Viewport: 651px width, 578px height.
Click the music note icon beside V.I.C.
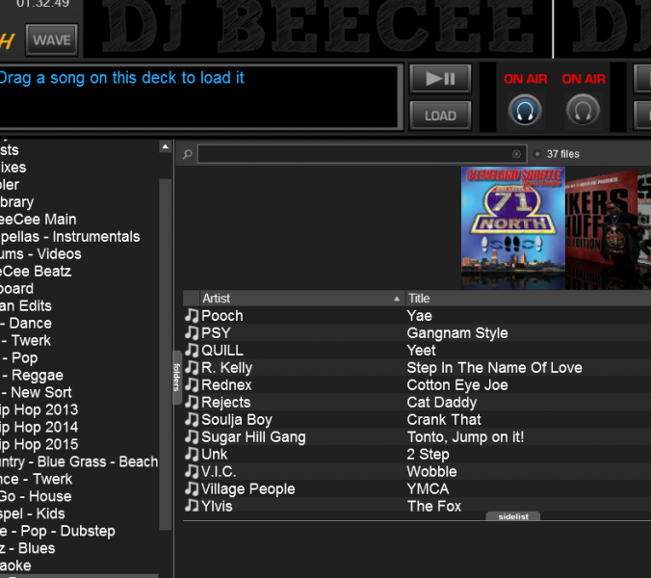[x=192, y=471]
